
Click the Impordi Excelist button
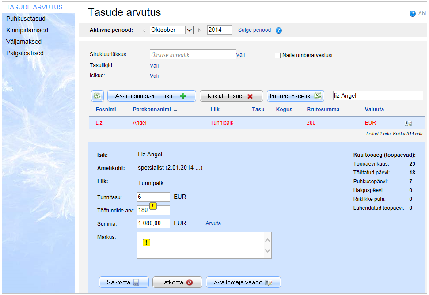coord(295,96)
